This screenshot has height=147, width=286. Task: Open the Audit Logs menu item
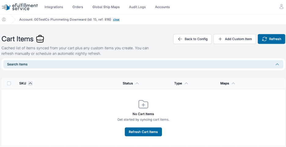[x=137, y=7]
